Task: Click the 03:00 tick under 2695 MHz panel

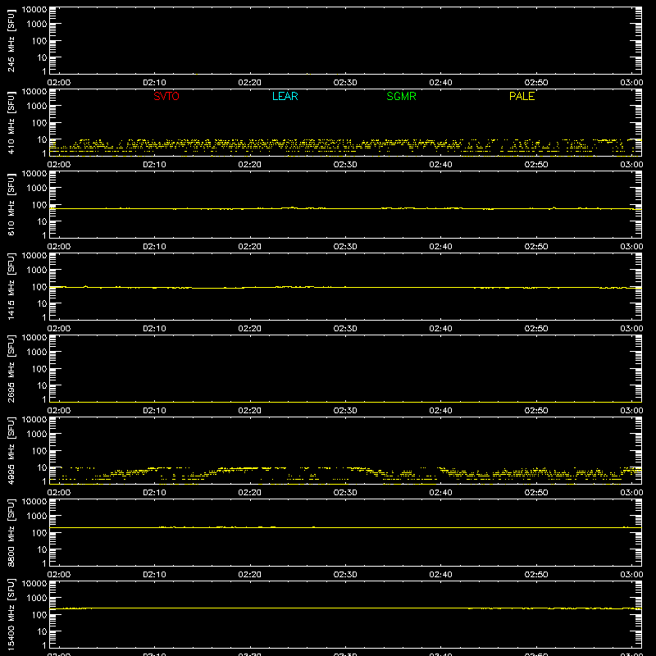Action: pos(631,411)
